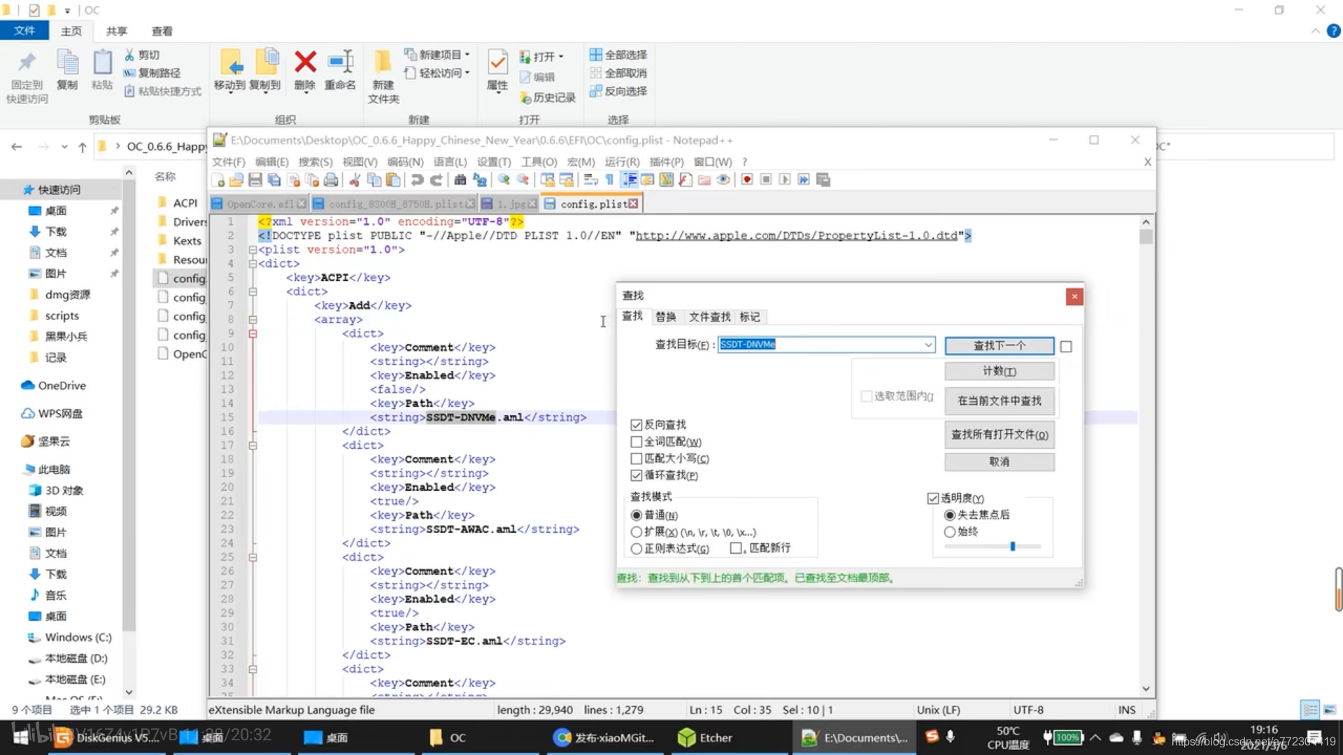The width and height of the screenshot is (1343, 755).
Task: Click the Save All icon in Notepad++
Action: pyautogui.click(x=274, y=180)
